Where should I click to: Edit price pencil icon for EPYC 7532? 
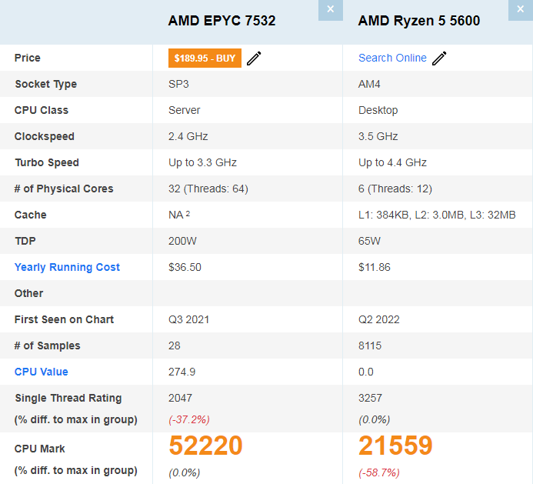[x=254, y=58]
